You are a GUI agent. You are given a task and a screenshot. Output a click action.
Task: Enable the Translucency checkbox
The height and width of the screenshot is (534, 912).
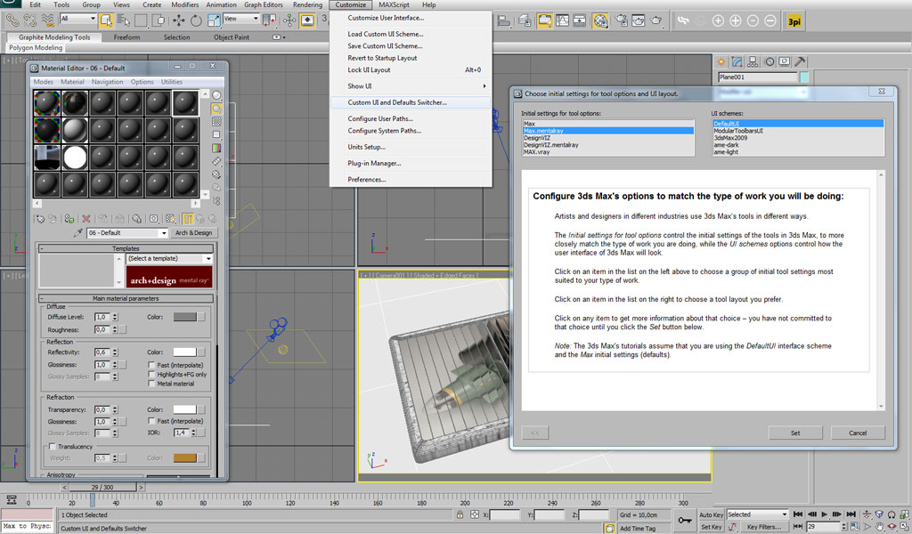click(53, 446)
